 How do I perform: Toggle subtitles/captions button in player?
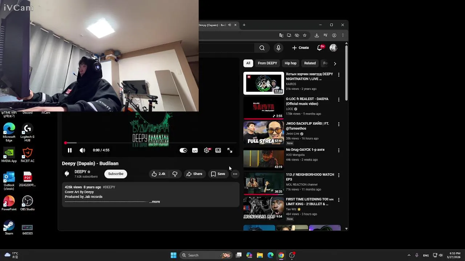[x=195, y=150]
